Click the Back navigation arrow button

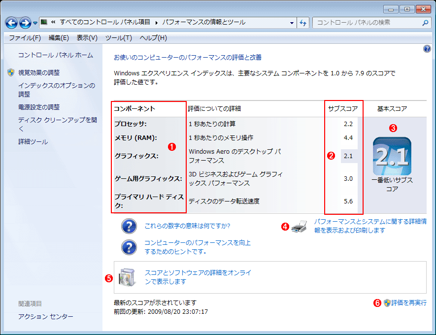[12, 23]
